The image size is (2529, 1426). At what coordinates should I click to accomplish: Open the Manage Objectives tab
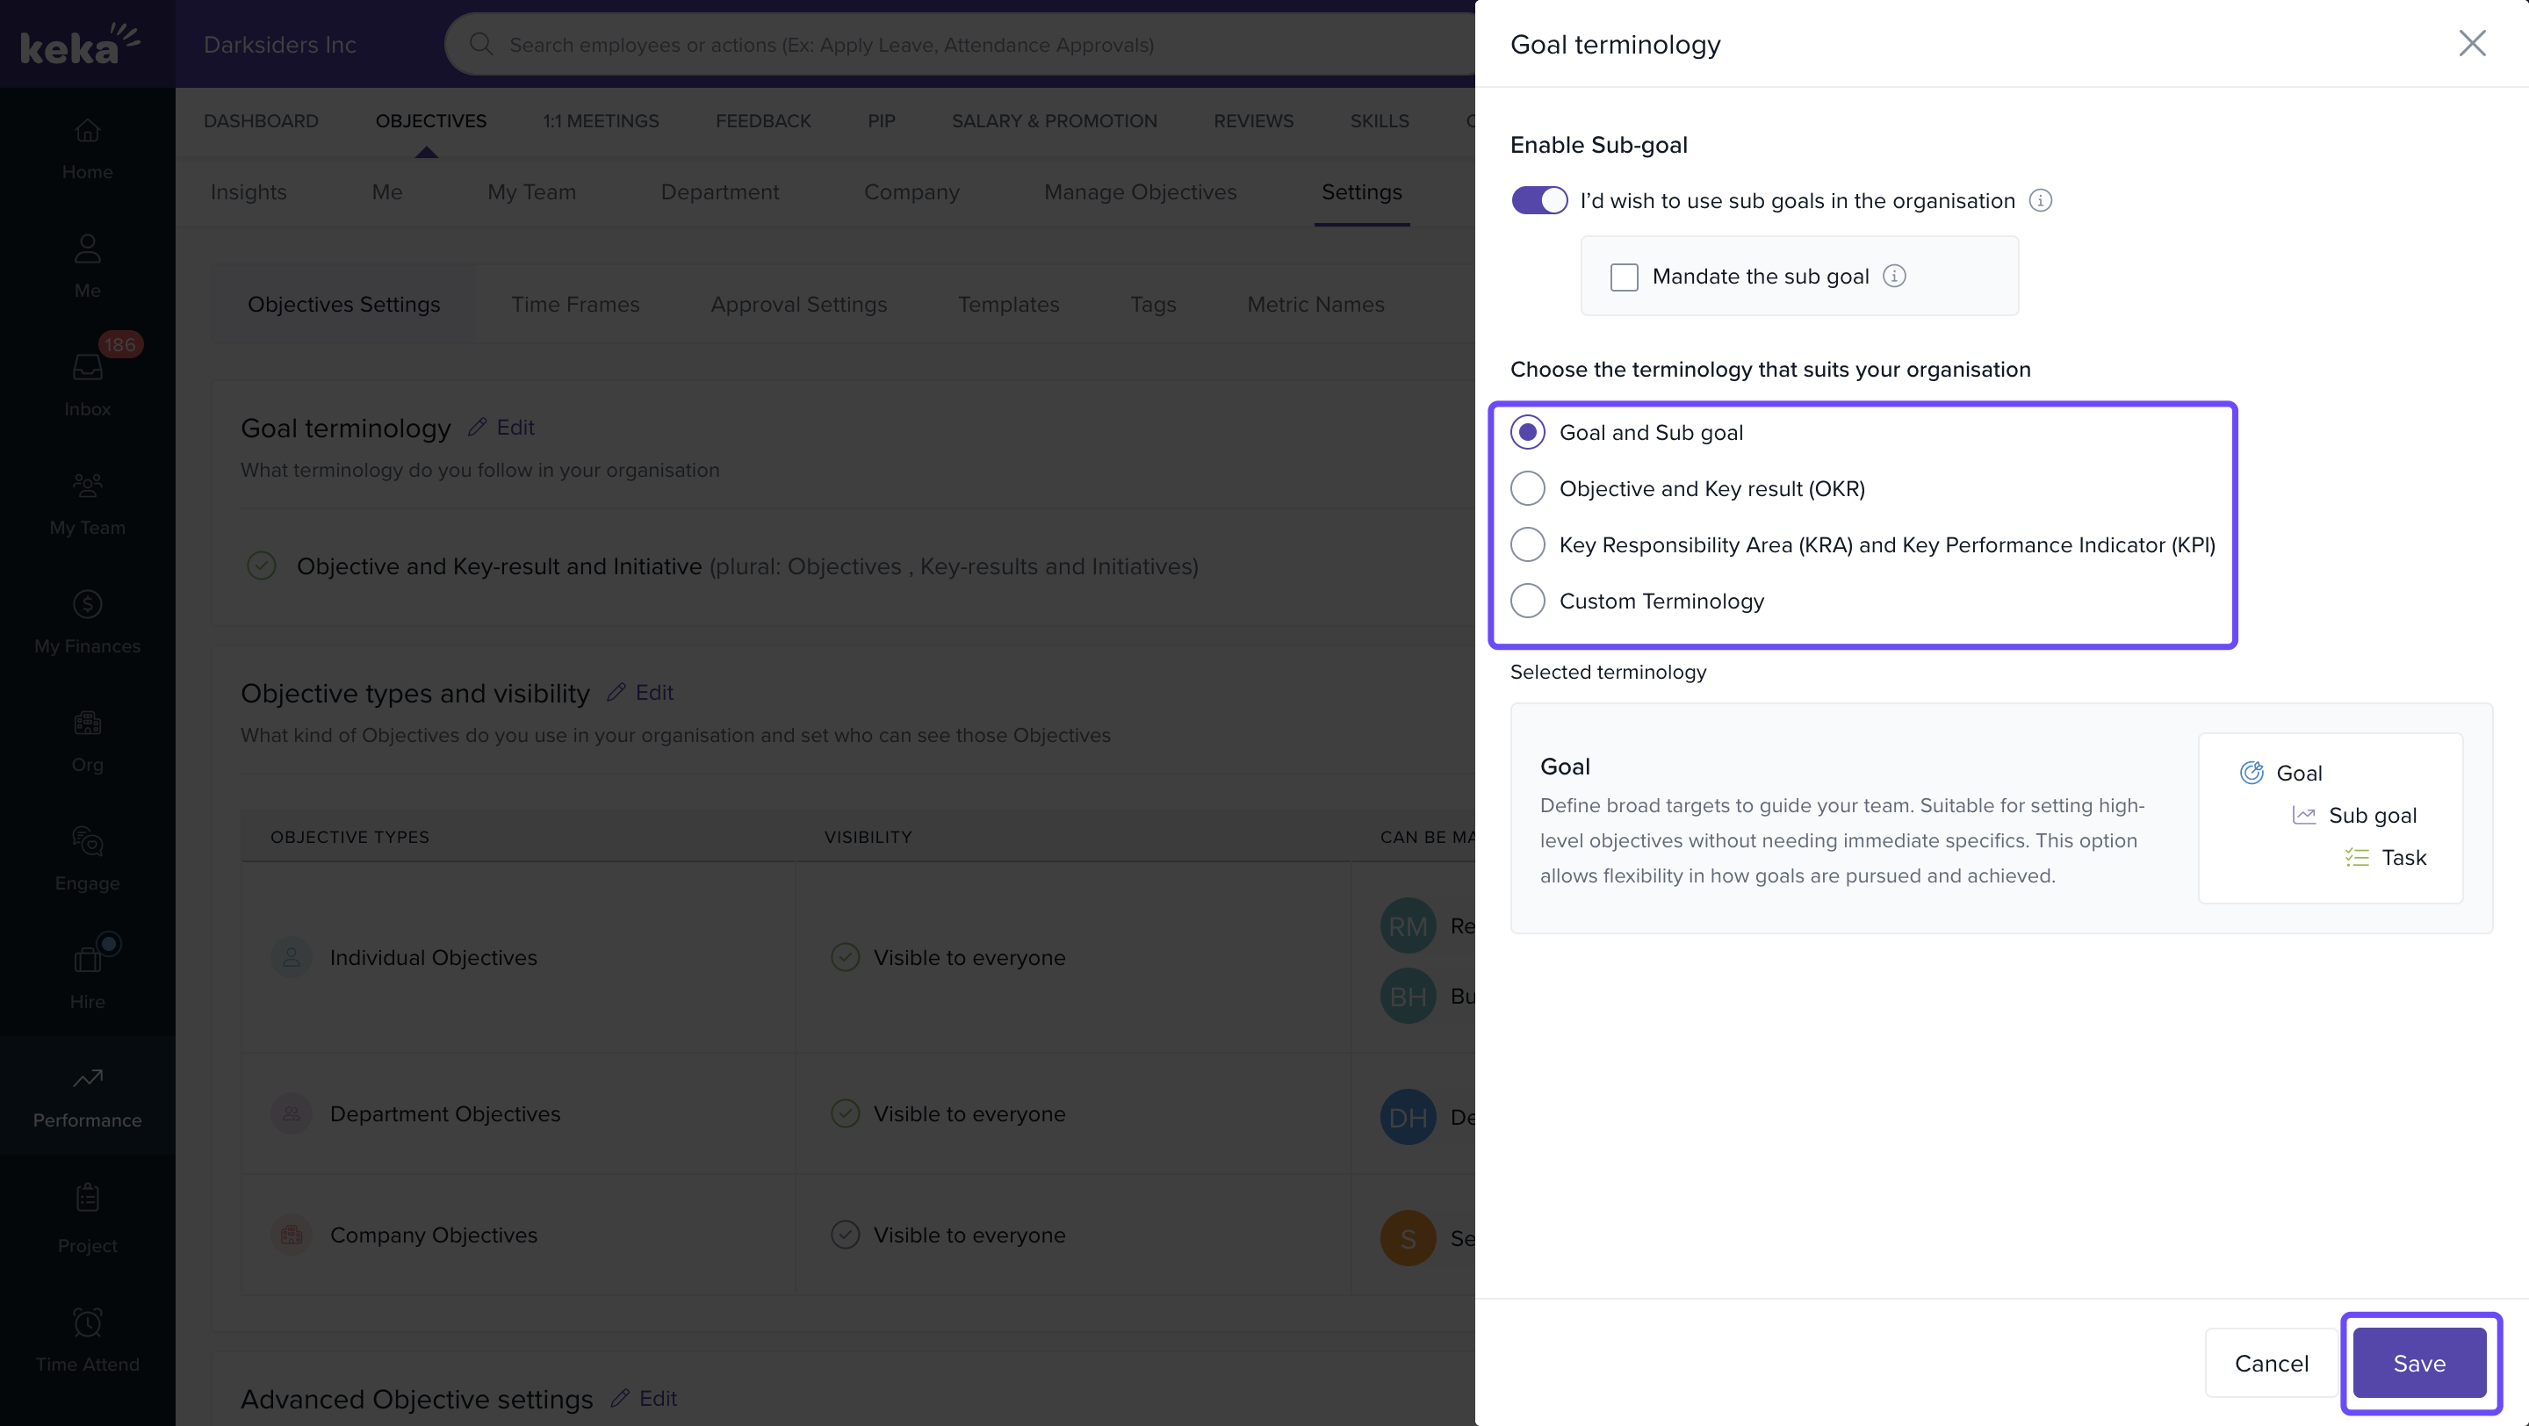[x=1140, y=191]
